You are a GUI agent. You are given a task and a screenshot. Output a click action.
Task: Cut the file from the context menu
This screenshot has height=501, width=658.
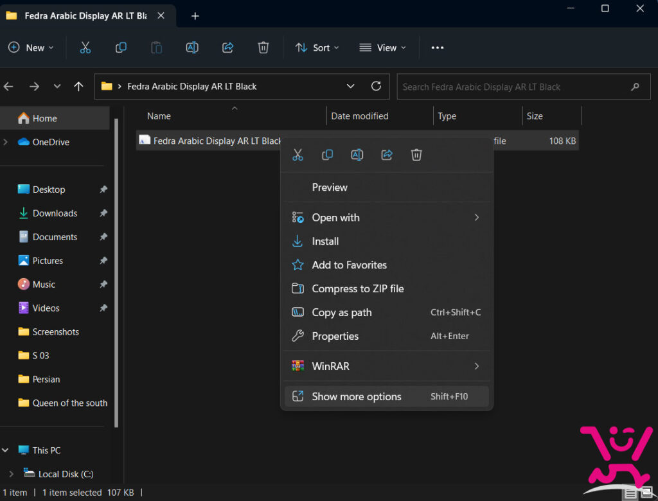298,155
